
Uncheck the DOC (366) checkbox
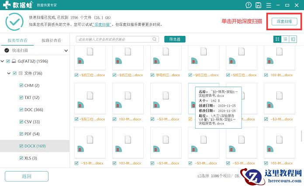pos(21,109)
